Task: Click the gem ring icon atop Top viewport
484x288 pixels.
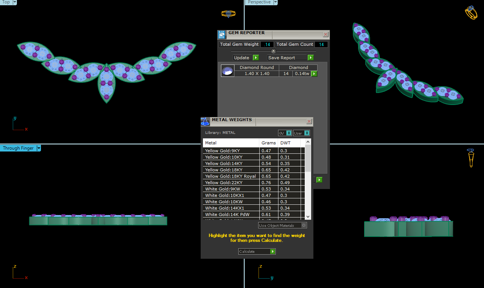Action: tap(228, 14)
